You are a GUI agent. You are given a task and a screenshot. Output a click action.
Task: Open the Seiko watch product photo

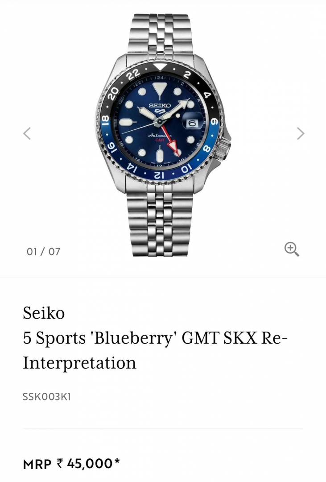click(x=163, y=129)
